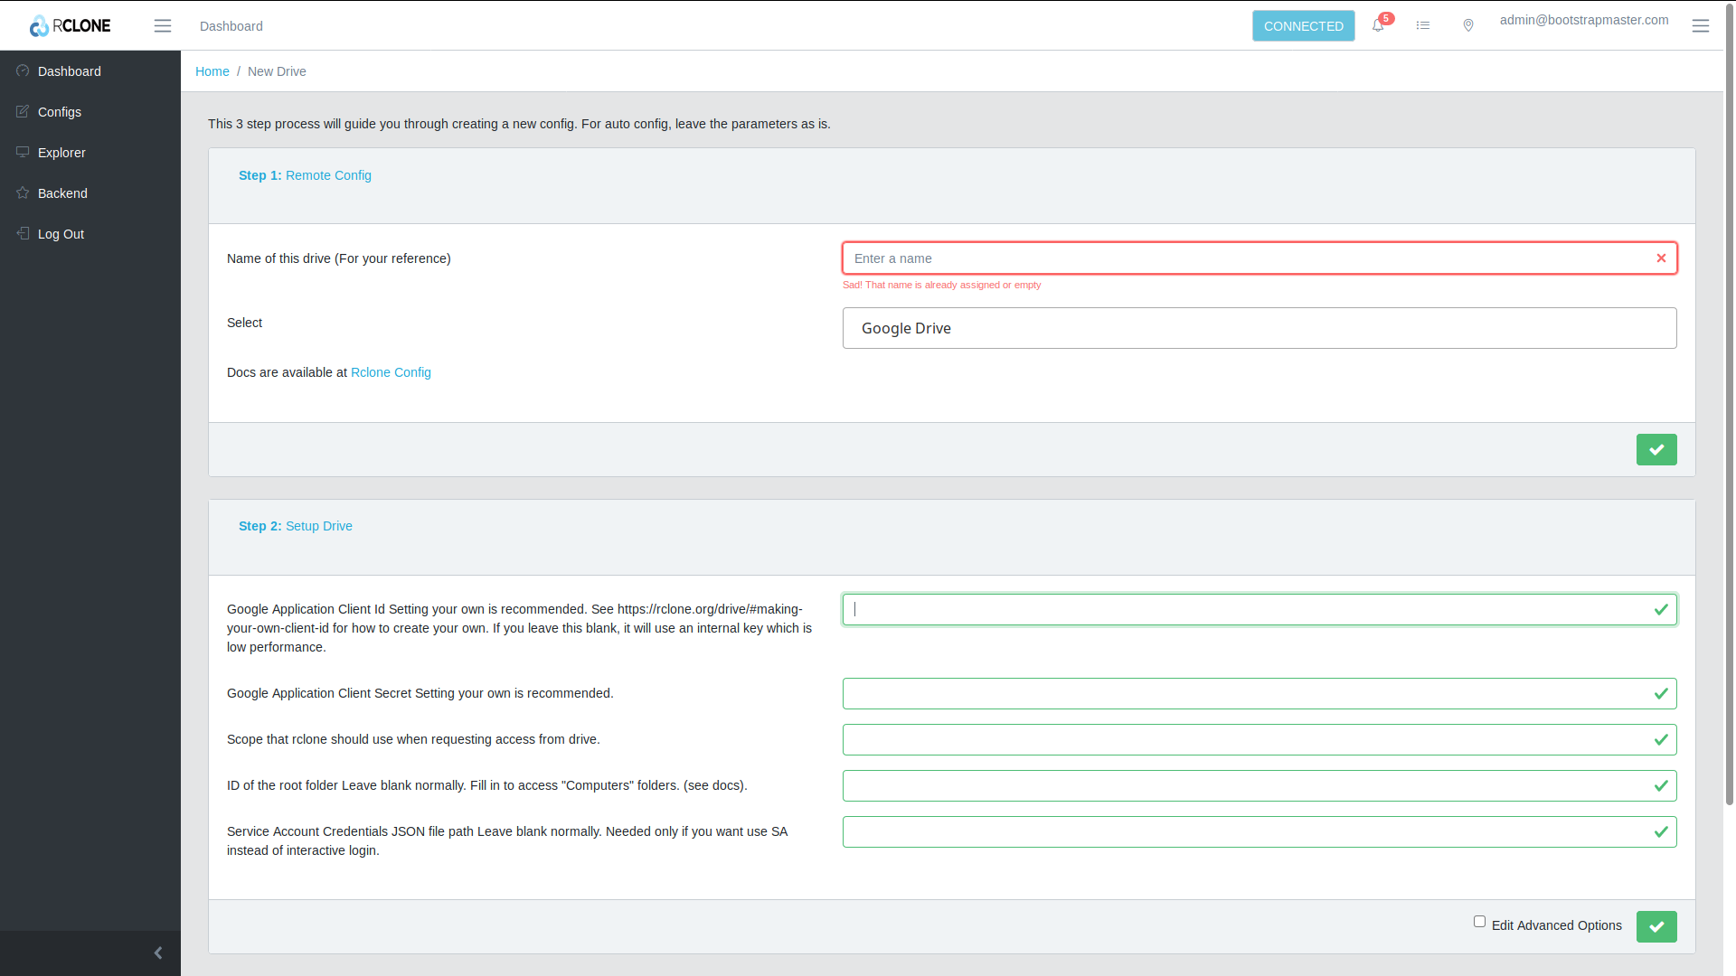Screen dimensions: 1736x976
Task: Click the Configs sidebar icon
Action: pos(22,111)
